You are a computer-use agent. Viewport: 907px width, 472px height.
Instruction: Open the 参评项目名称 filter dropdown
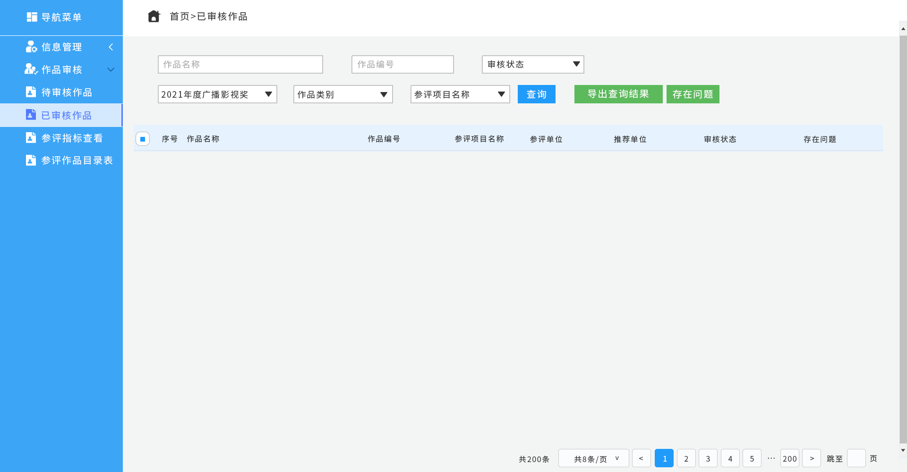click(460, 94)
